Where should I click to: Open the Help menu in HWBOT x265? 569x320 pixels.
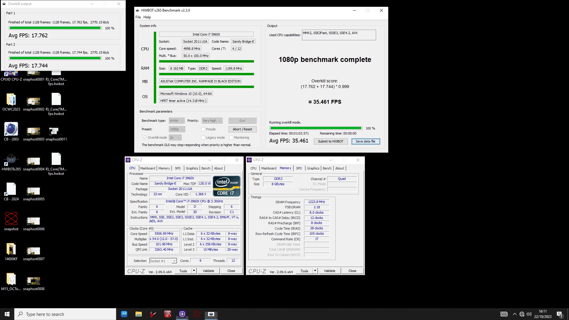coord(147,17)
